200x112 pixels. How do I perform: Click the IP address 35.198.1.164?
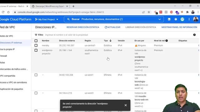pyautogui.click(x=65, y=50)
